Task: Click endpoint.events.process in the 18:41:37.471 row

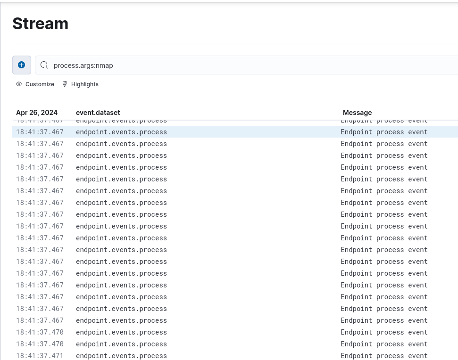Action: point(122,356)
